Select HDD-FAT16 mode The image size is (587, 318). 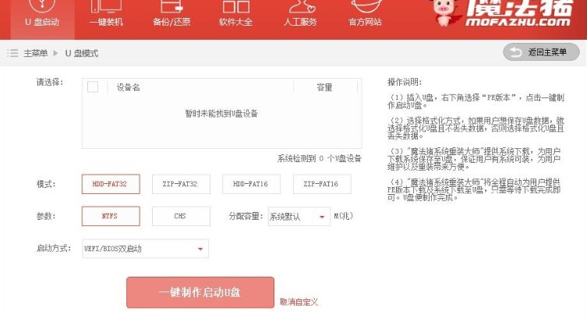[x=251, y=184]
